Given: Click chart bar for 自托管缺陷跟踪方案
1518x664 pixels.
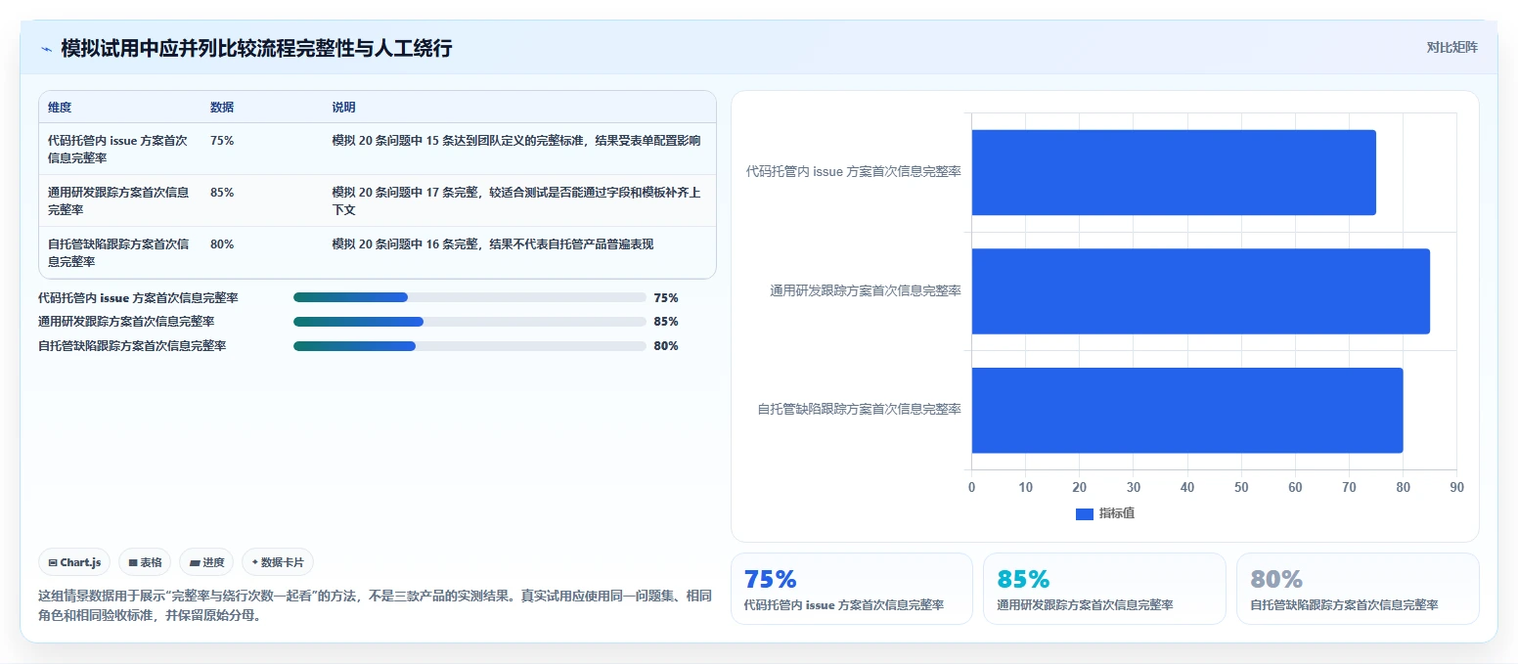Looking at the screenshot, I should (1187, 411).
